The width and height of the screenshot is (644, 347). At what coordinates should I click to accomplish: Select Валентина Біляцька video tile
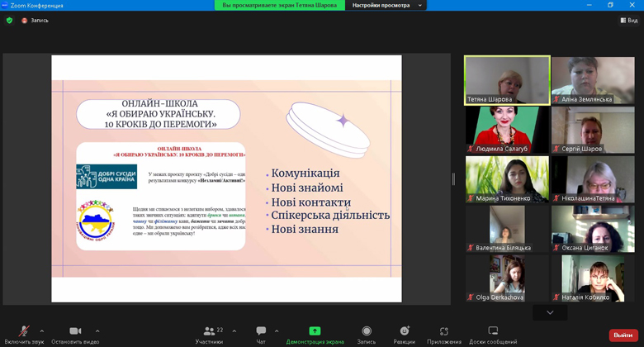point(507,229)
